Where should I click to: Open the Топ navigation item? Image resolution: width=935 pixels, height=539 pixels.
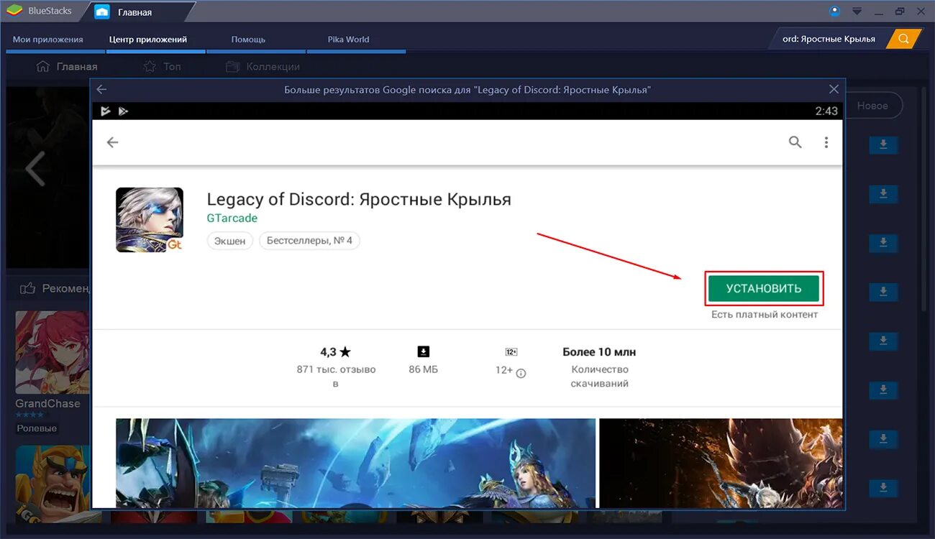(162, 66)
